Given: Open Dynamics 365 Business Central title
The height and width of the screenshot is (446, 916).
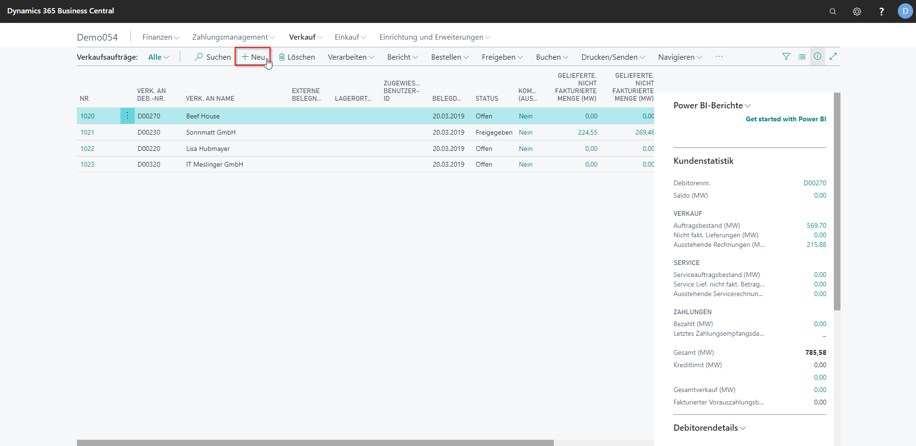Looking at the screenshot, I should click(x=61, y=11).
